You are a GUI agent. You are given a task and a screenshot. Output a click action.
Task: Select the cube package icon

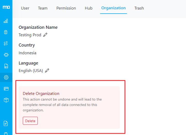6,100
